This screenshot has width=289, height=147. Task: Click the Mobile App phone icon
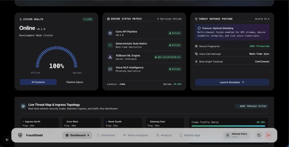181,135
